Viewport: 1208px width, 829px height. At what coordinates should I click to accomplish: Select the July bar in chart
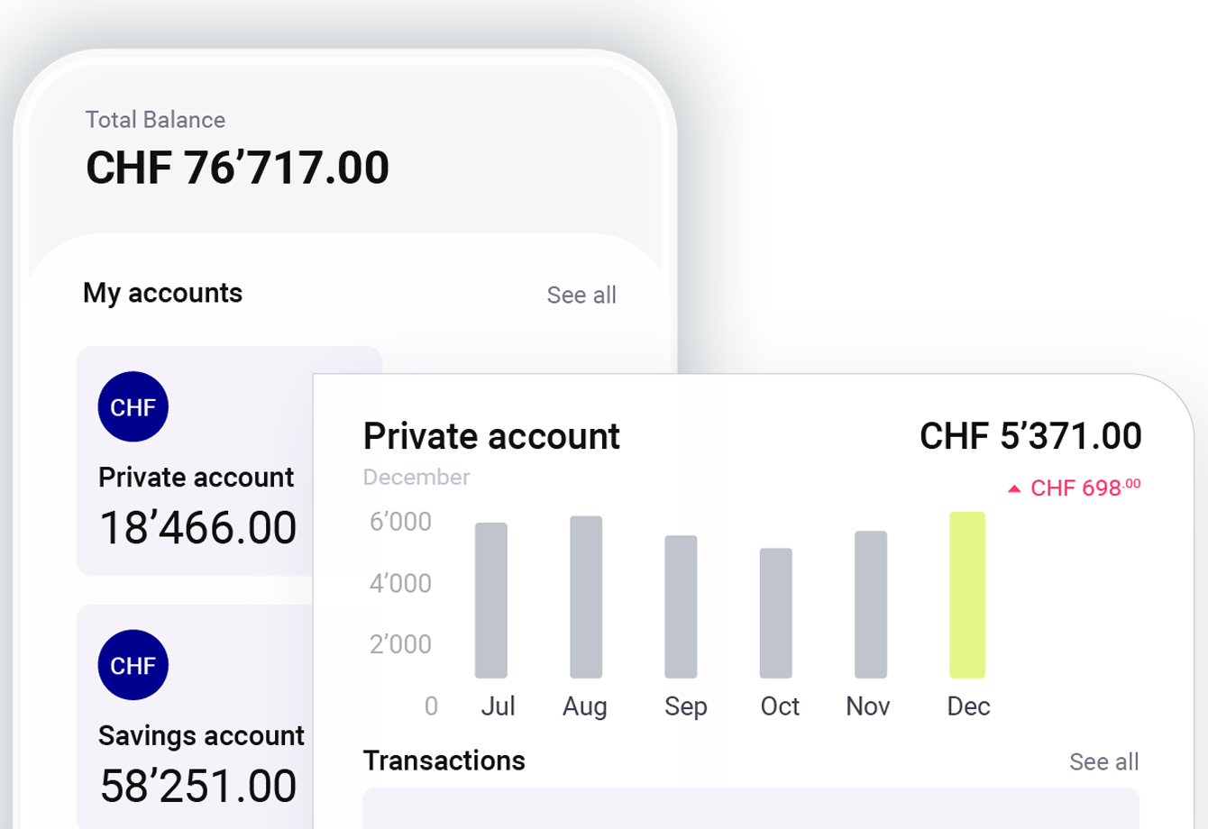(491, 600)
